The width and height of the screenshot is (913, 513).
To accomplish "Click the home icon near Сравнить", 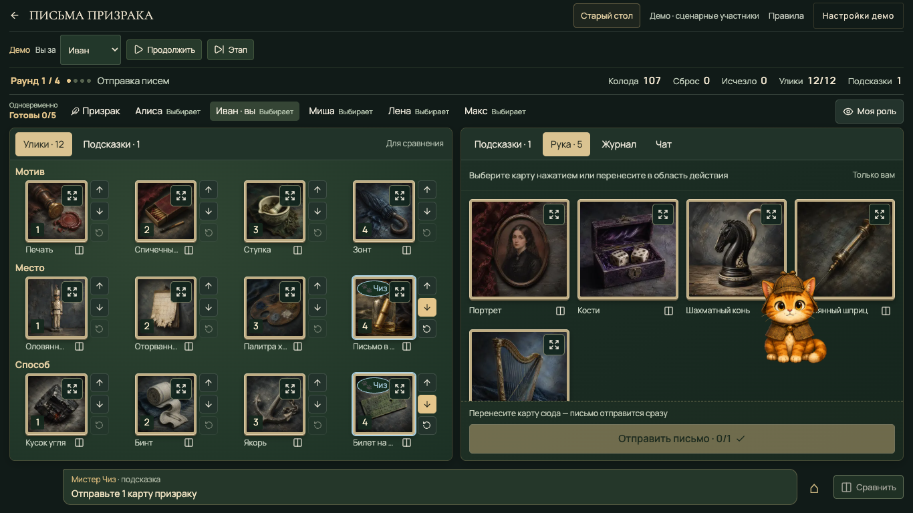I will pyautogui.click(x=814, y=488).
